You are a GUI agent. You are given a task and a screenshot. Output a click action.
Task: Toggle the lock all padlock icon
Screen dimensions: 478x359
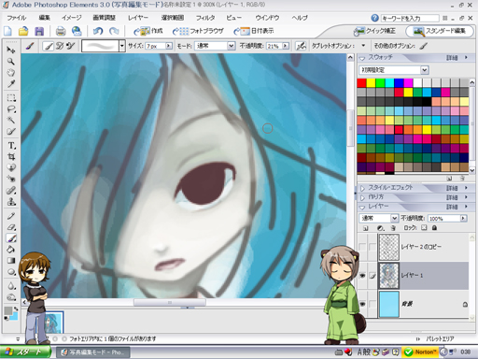(434, 228)
